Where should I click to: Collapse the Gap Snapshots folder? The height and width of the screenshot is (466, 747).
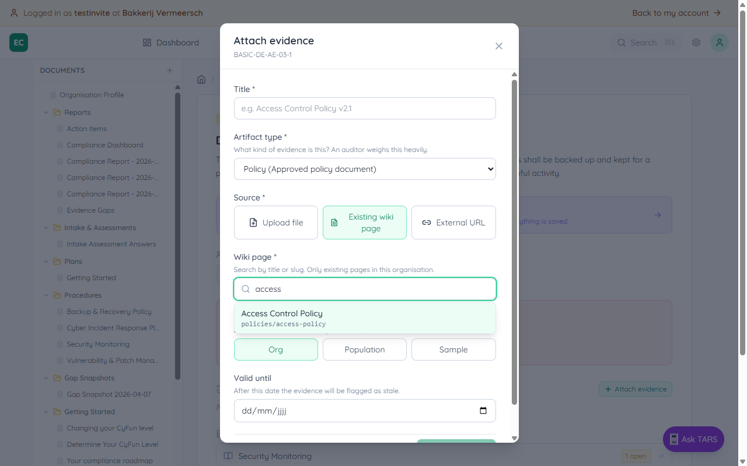coord(46,377)
